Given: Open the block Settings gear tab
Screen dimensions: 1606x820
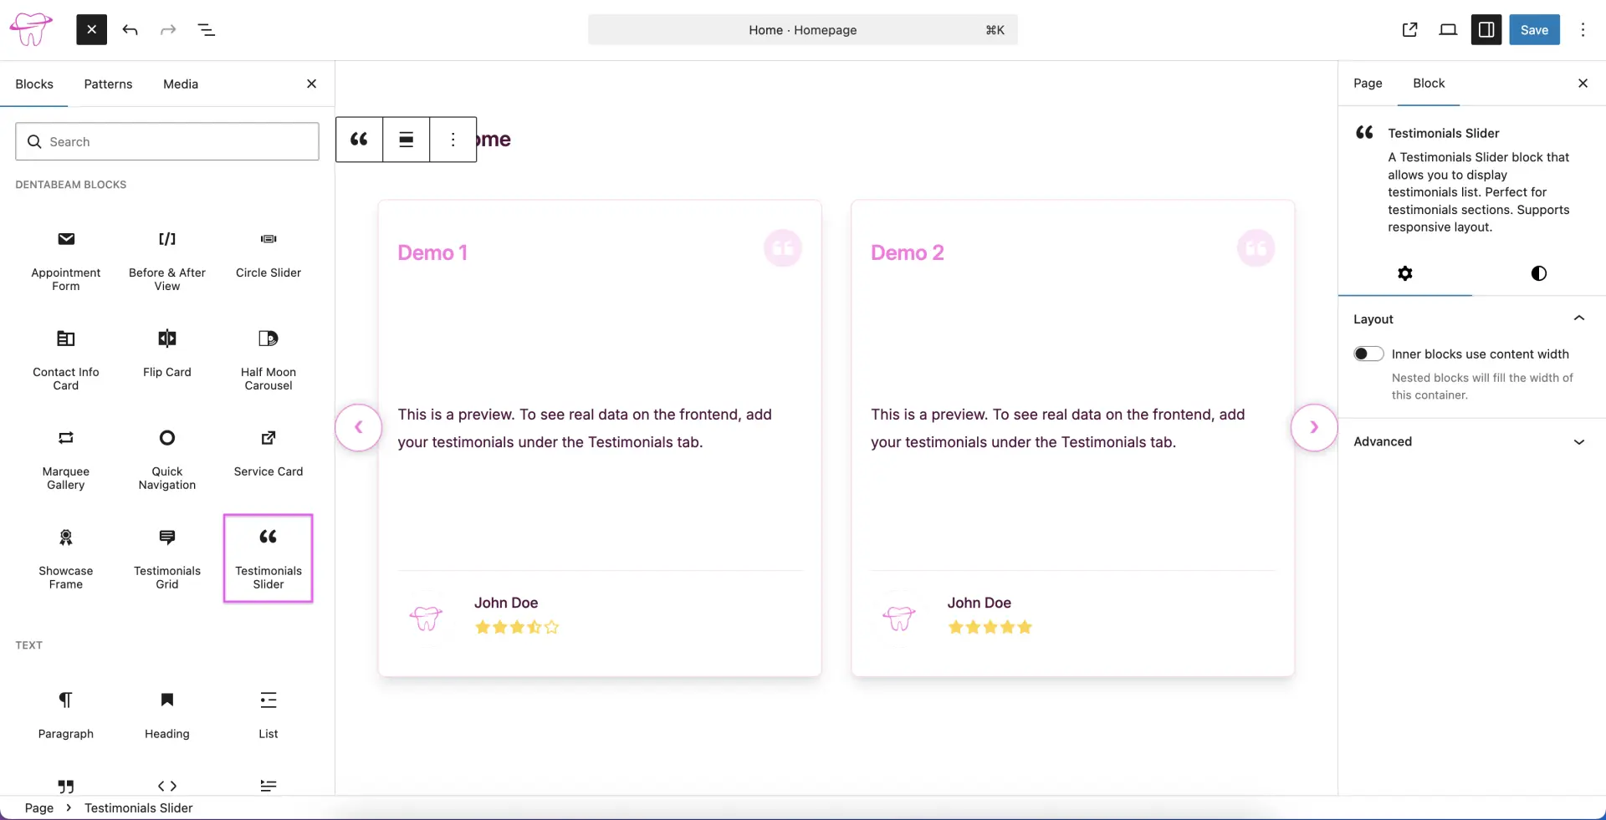Looking at the screenshot, I should click(x=1405, y=273).
